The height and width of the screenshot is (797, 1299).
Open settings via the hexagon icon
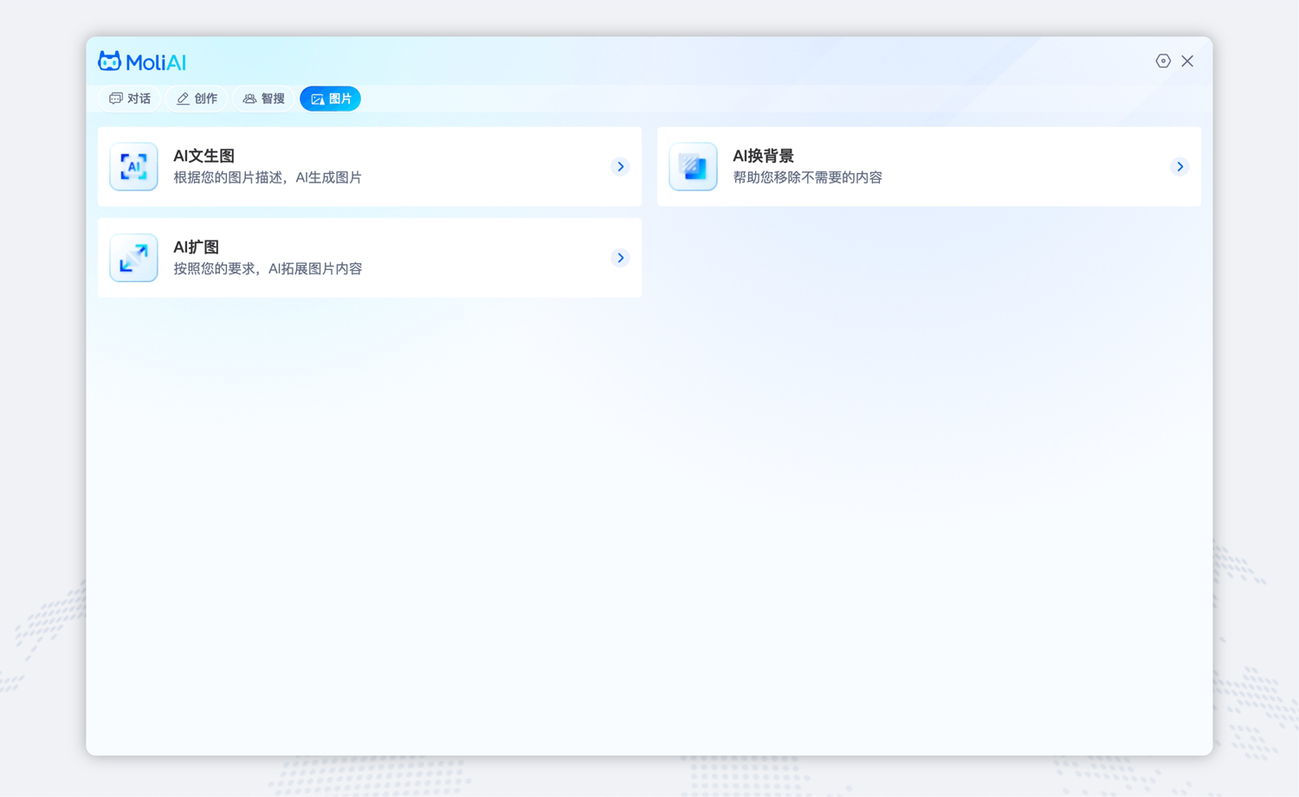pos(1163,61)
